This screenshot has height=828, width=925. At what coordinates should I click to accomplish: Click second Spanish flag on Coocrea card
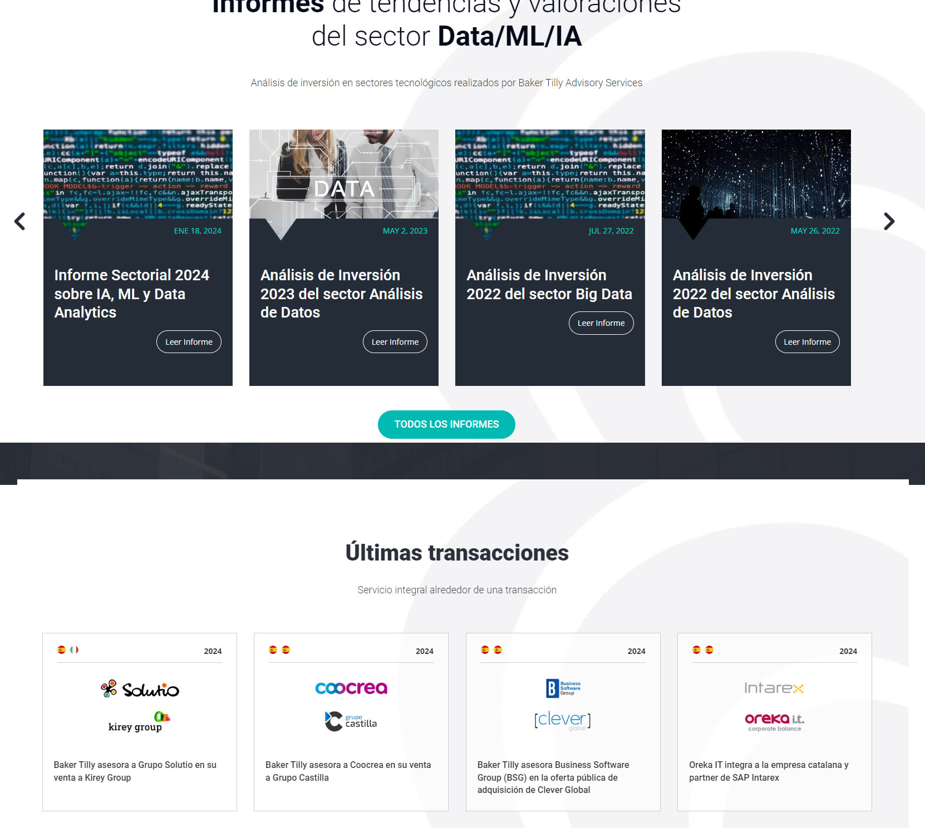point(286,649)
